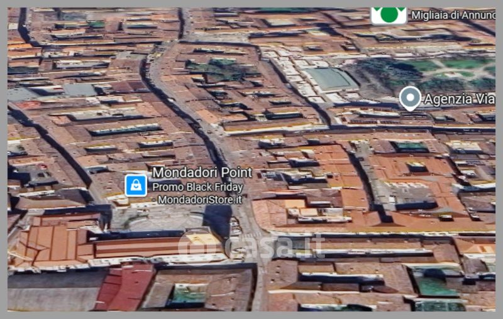Viewport: 503px width, 319px height.
Task: Click the striped orange roof on left edge
Action: coord(50,242)
